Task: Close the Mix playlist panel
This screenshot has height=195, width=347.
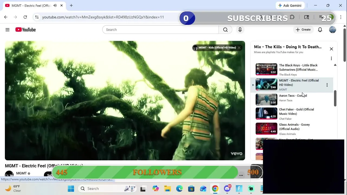Action: point(331,49)
